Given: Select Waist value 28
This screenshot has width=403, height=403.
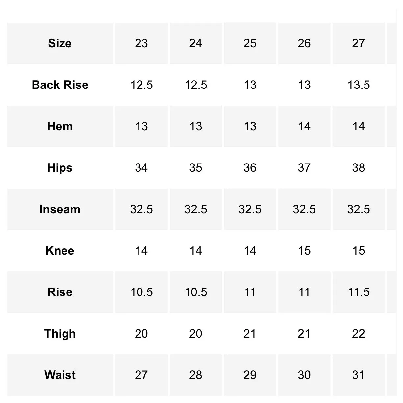Looking at the screenshot, I should pyautogui.click(x=196, y=375).
